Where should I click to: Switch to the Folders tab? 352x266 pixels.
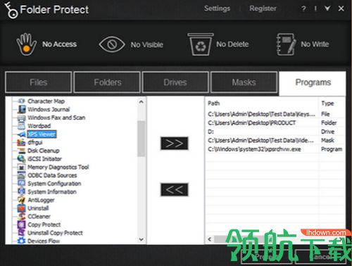[x=107, y=82]
